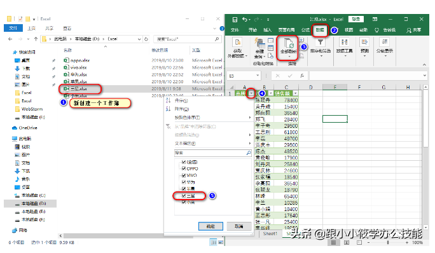Click the 升序 ascending sort icon
This screenshot has height=253, width=435.
(168, 100)
